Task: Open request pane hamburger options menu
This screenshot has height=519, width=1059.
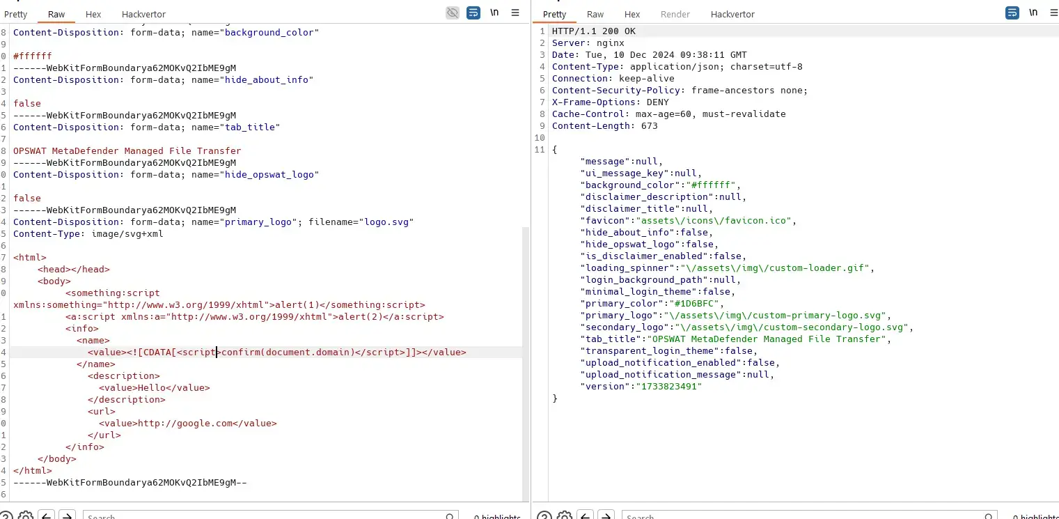Action: tap(515, 13)
